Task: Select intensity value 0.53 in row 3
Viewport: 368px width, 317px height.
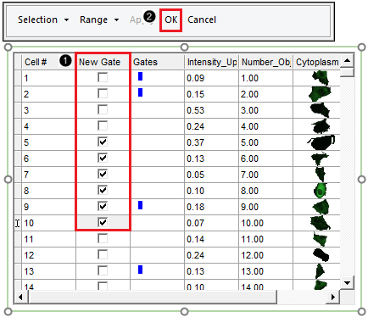Action: 195,110
